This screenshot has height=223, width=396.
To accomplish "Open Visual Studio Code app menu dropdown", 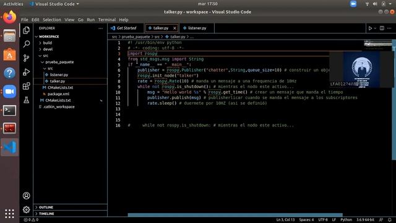I will point(54,4).
